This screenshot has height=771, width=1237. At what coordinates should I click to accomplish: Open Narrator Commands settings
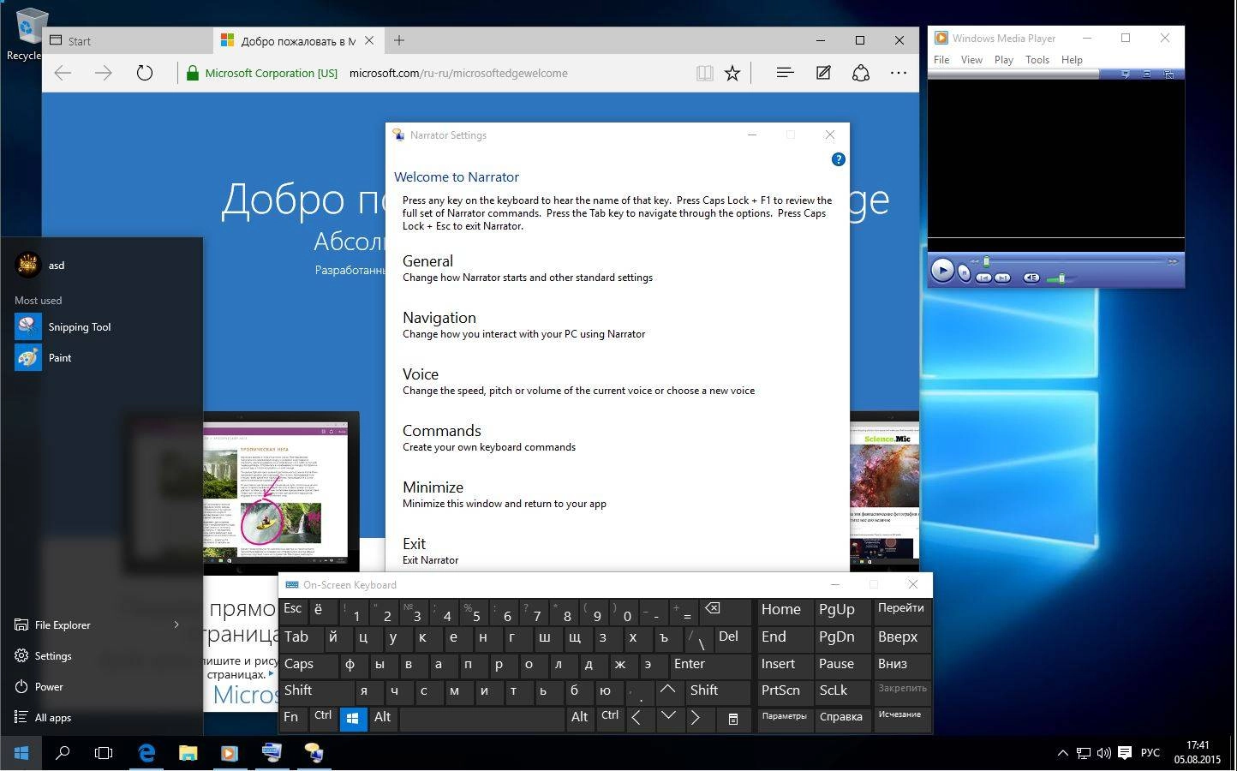click(489, 438)
